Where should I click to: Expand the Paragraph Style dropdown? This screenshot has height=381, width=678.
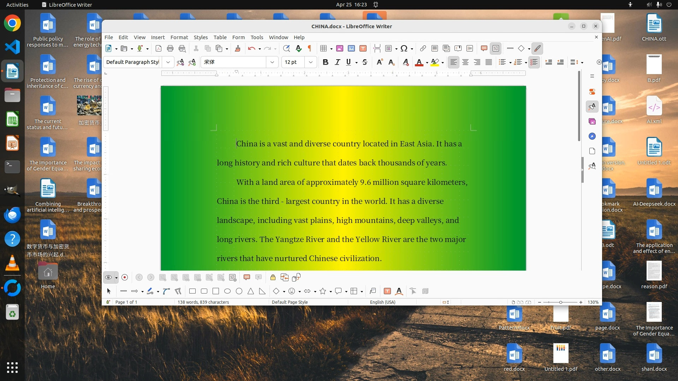168,62
